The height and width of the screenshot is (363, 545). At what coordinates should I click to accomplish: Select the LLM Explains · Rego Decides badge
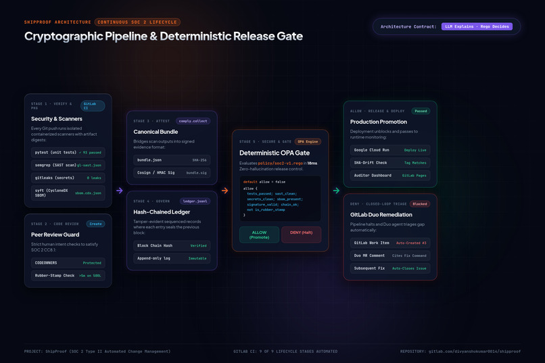click(477, 26)
